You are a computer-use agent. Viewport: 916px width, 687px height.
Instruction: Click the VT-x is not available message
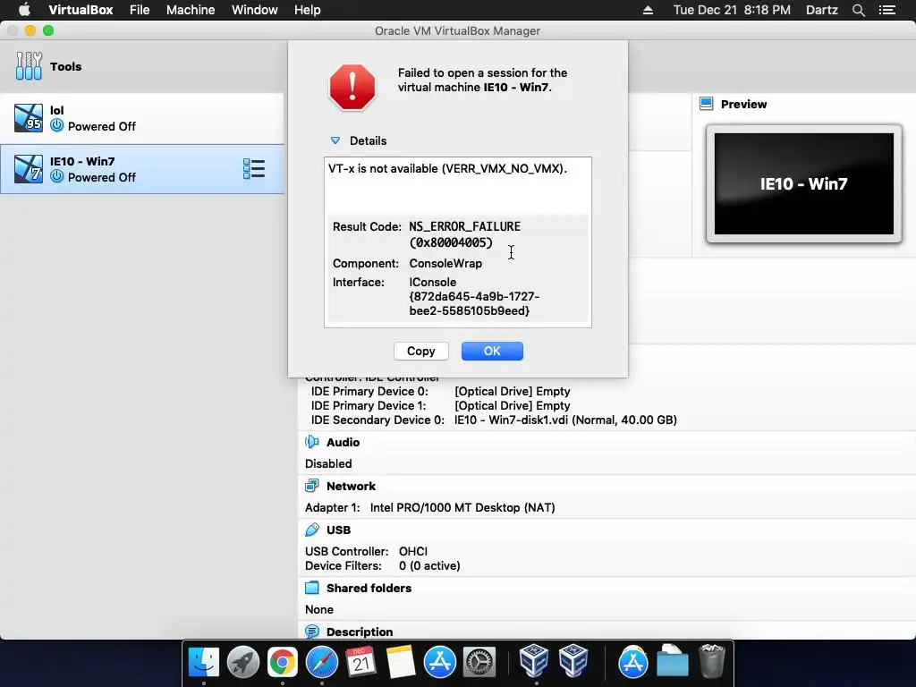(447, 168)
